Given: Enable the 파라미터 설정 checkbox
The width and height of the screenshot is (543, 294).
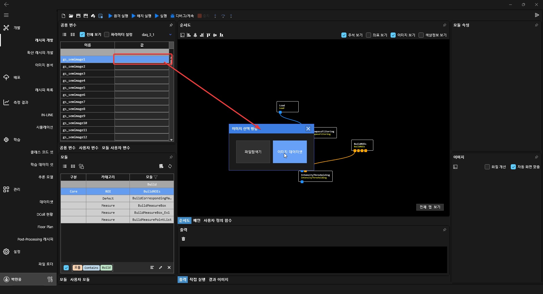Looking at the screenshot, I should [x=107, y=34].
